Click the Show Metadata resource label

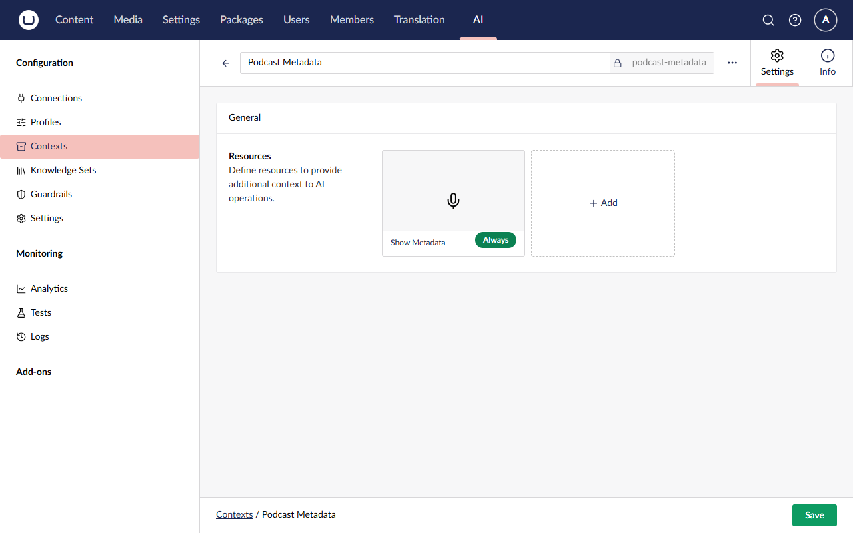[418, 243]
